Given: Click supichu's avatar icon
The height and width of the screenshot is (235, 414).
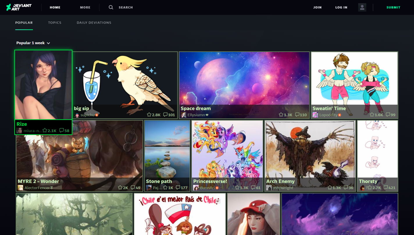Looking at the screenshot, I should (x=77, y=115).
